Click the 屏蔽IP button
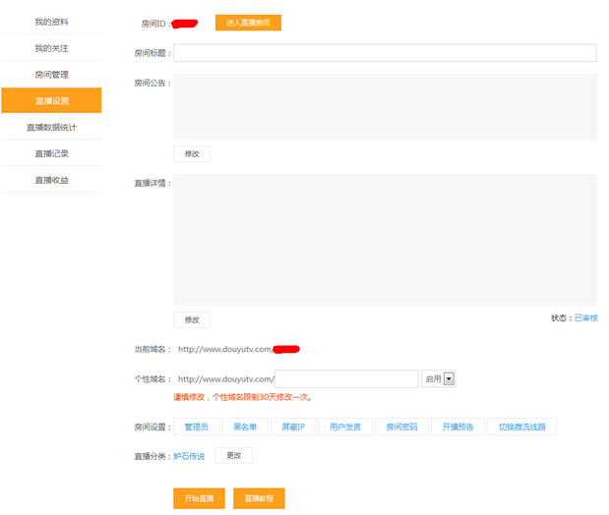This screenshot has height=515, width=609. (x=293, y=427)
